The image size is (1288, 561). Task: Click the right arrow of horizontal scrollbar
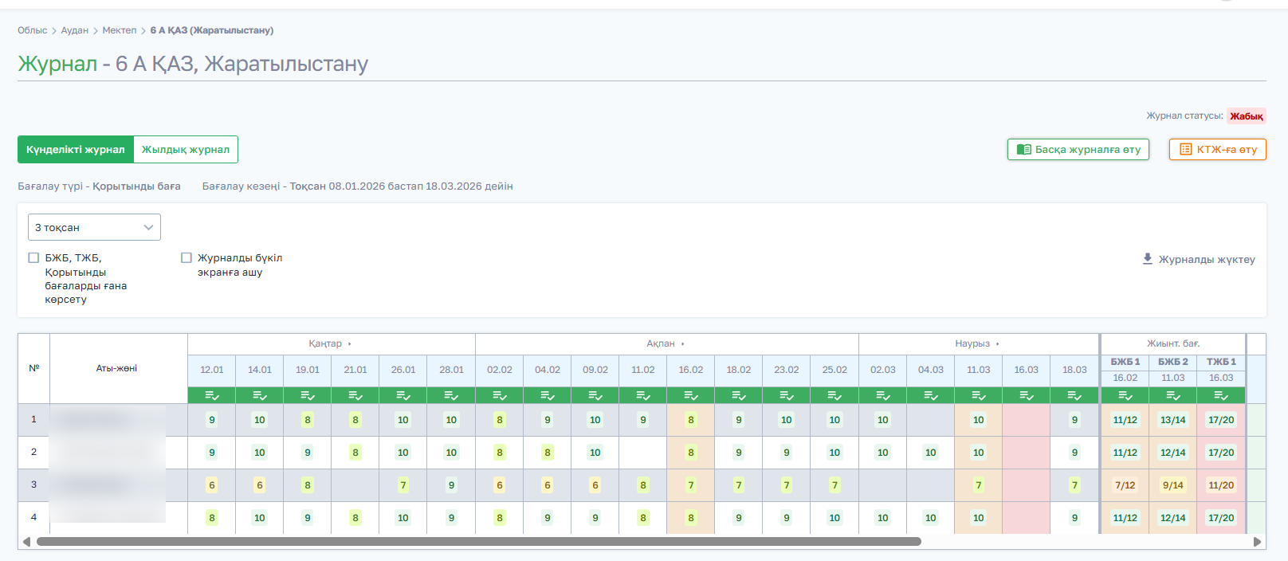pyautogui.click(x=1257, y=542)
